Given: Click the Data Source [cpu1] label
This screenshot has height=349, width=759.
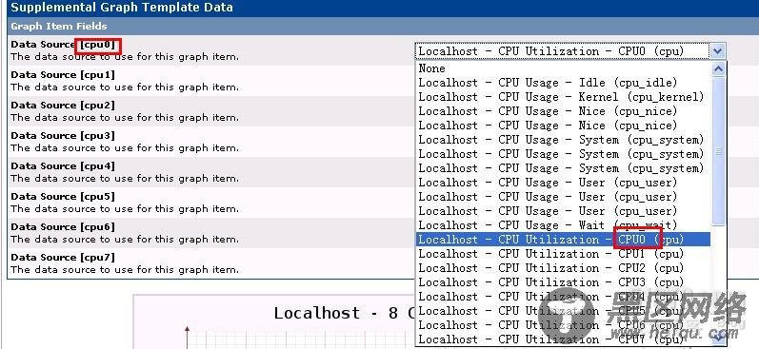Looking at the screenshot, I should point(63,75).
